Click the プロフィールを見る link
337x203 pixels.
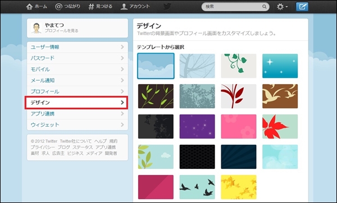(x=61, y=31)
